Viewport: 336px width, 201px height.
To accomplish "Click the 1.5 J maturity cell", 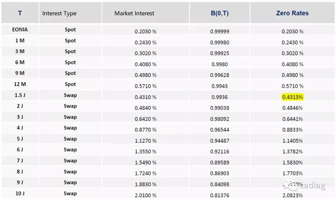I will point(20,95).
